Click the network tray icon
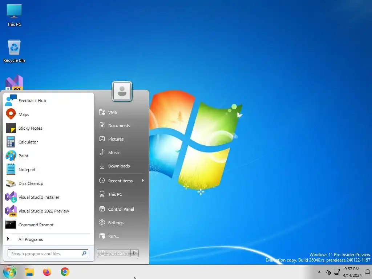Viewport: 372px width, 279px height. pyautogui.click(x=337, y=272)
